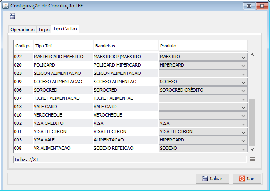The height and width of the screenshot is (191, 270).
Task: Click the Sair button
Action: click(247, 179)
